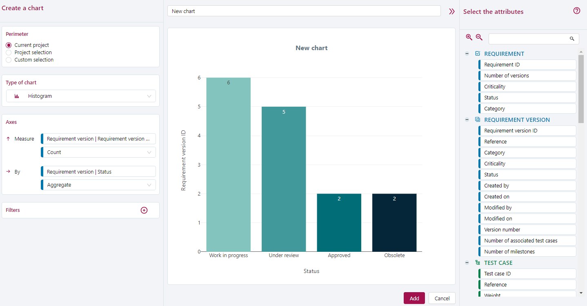The image size is (587, 306).
Task: Zoom in using the attributes panel magnifier icon
Action: pyautogui.click(x=469, y=37)
